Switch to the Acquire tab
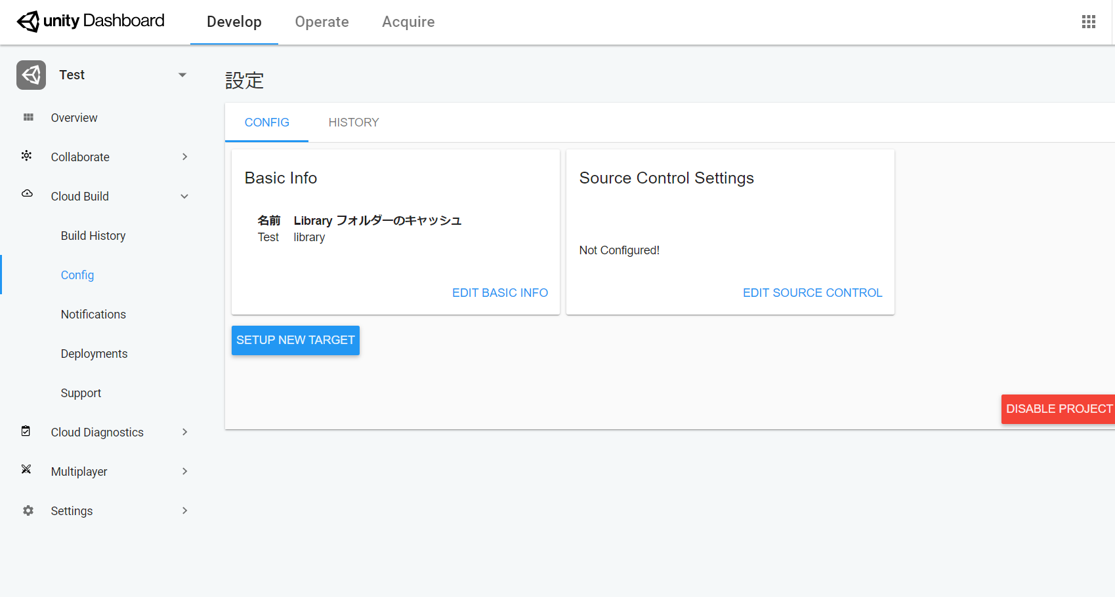Screen dimensions: 1115x597 [x=408, y=22]
